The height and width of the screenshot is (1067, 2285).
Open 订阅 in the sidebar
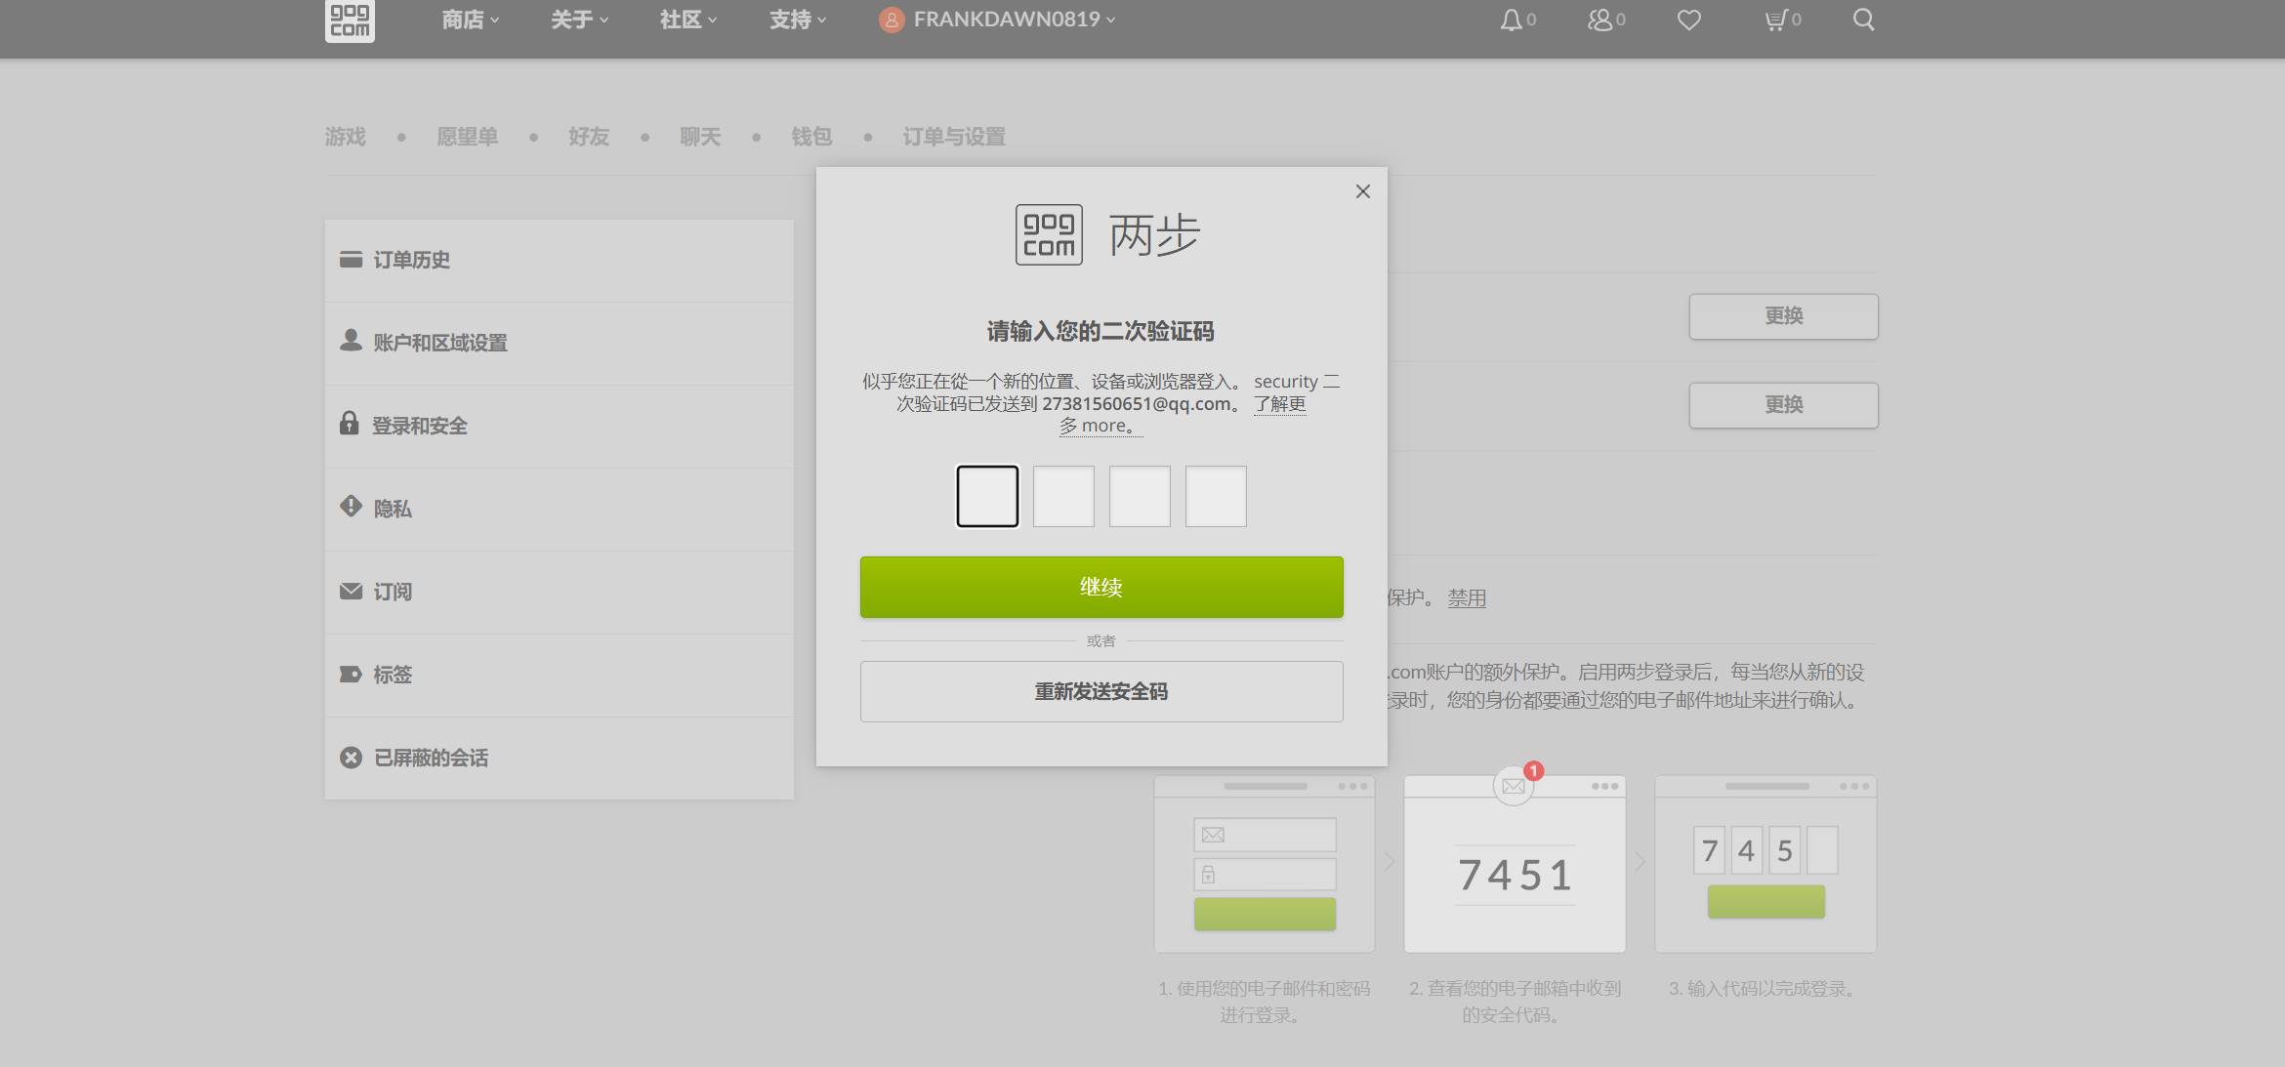(560, 592)
